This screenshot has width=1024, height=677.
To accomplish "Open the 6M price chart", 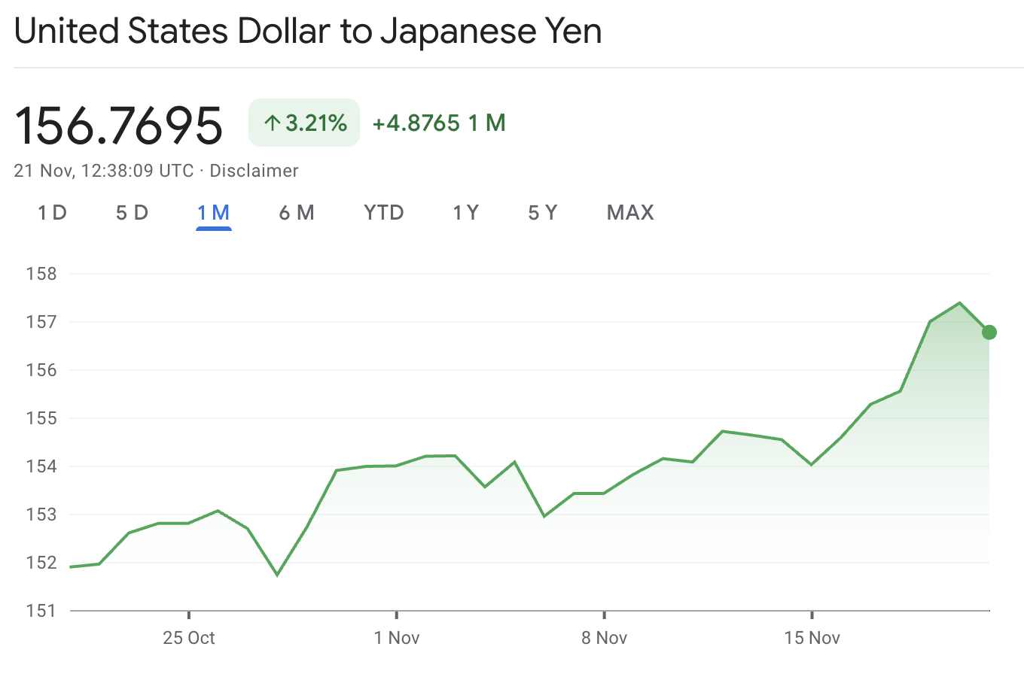I will (x=297, y=213).
